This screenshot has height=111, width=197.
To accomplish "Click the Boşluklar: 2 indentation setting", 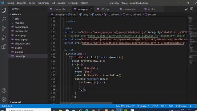I will pyautogui.click(x=143, y=106).
